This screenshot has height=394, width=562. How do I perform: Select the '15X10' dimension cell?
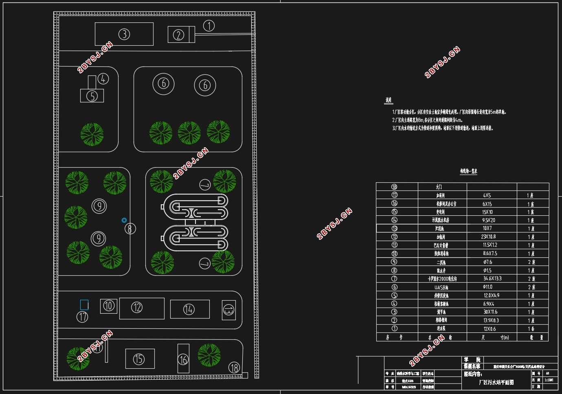pyautogui.click(x=492, y=212)
